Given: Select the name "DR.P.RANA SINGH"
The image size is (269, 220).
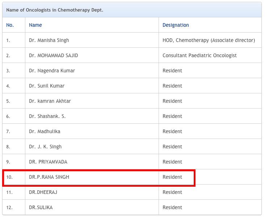Looking at the screenshot, I should coord(49,177).
